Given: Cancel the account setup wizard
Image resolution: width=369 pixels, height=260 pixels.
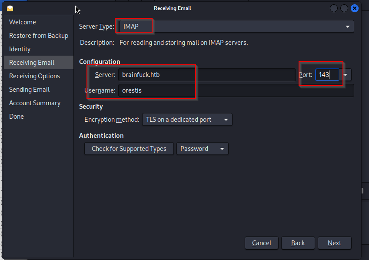Looking at the screenshot, I should coord(261,243).
